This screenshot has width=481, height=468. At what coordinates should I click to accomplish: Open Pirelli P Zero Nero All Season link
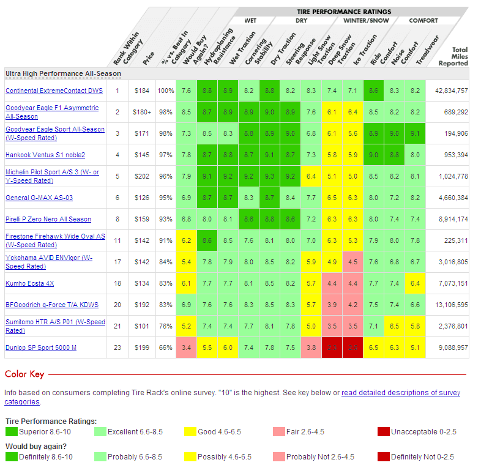coord(48,219)
